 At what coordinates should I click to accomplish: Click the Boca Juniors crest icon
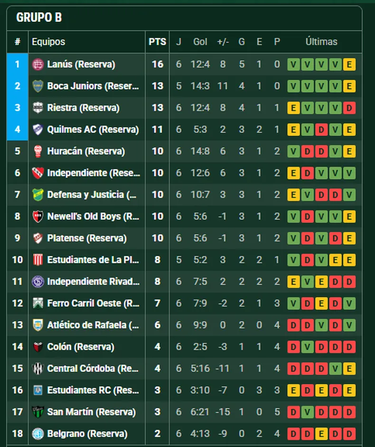(38, 86)
